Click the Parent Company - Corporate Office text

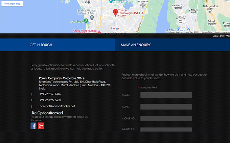62,78
